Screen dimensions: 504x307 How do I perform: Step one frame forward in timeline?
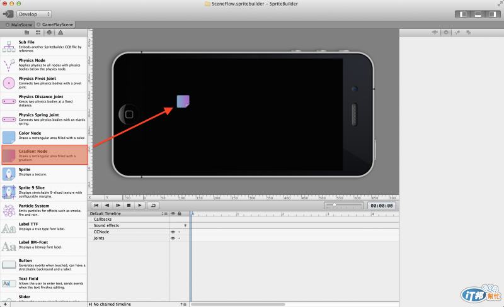point(118,205)
